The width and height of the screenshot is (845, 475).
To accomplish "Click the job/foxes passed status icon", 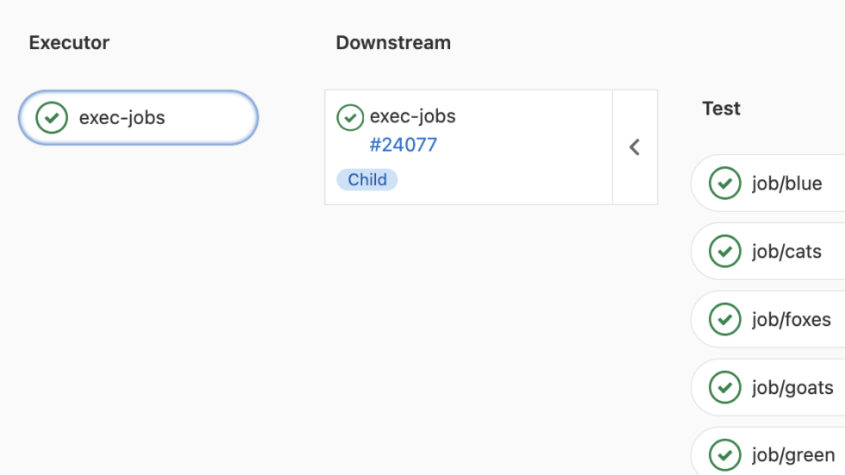I will (724, 320).
